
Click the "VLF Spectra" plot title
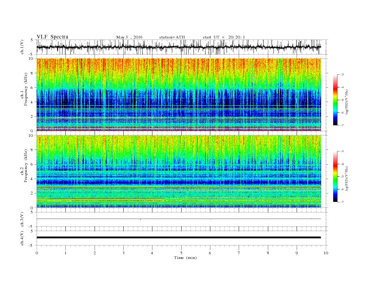[52, 37]
